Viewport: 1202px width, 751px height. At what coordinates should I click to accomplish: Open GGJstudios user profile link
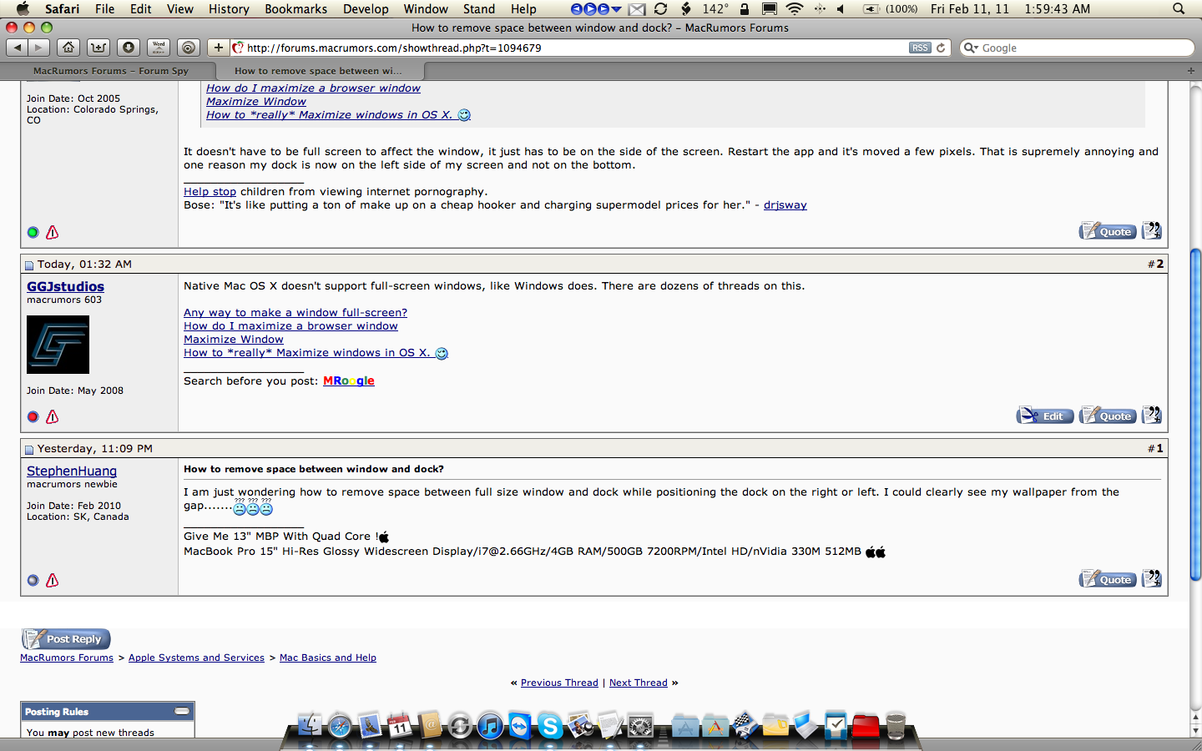pyautogui.click(x=65, y=286)
